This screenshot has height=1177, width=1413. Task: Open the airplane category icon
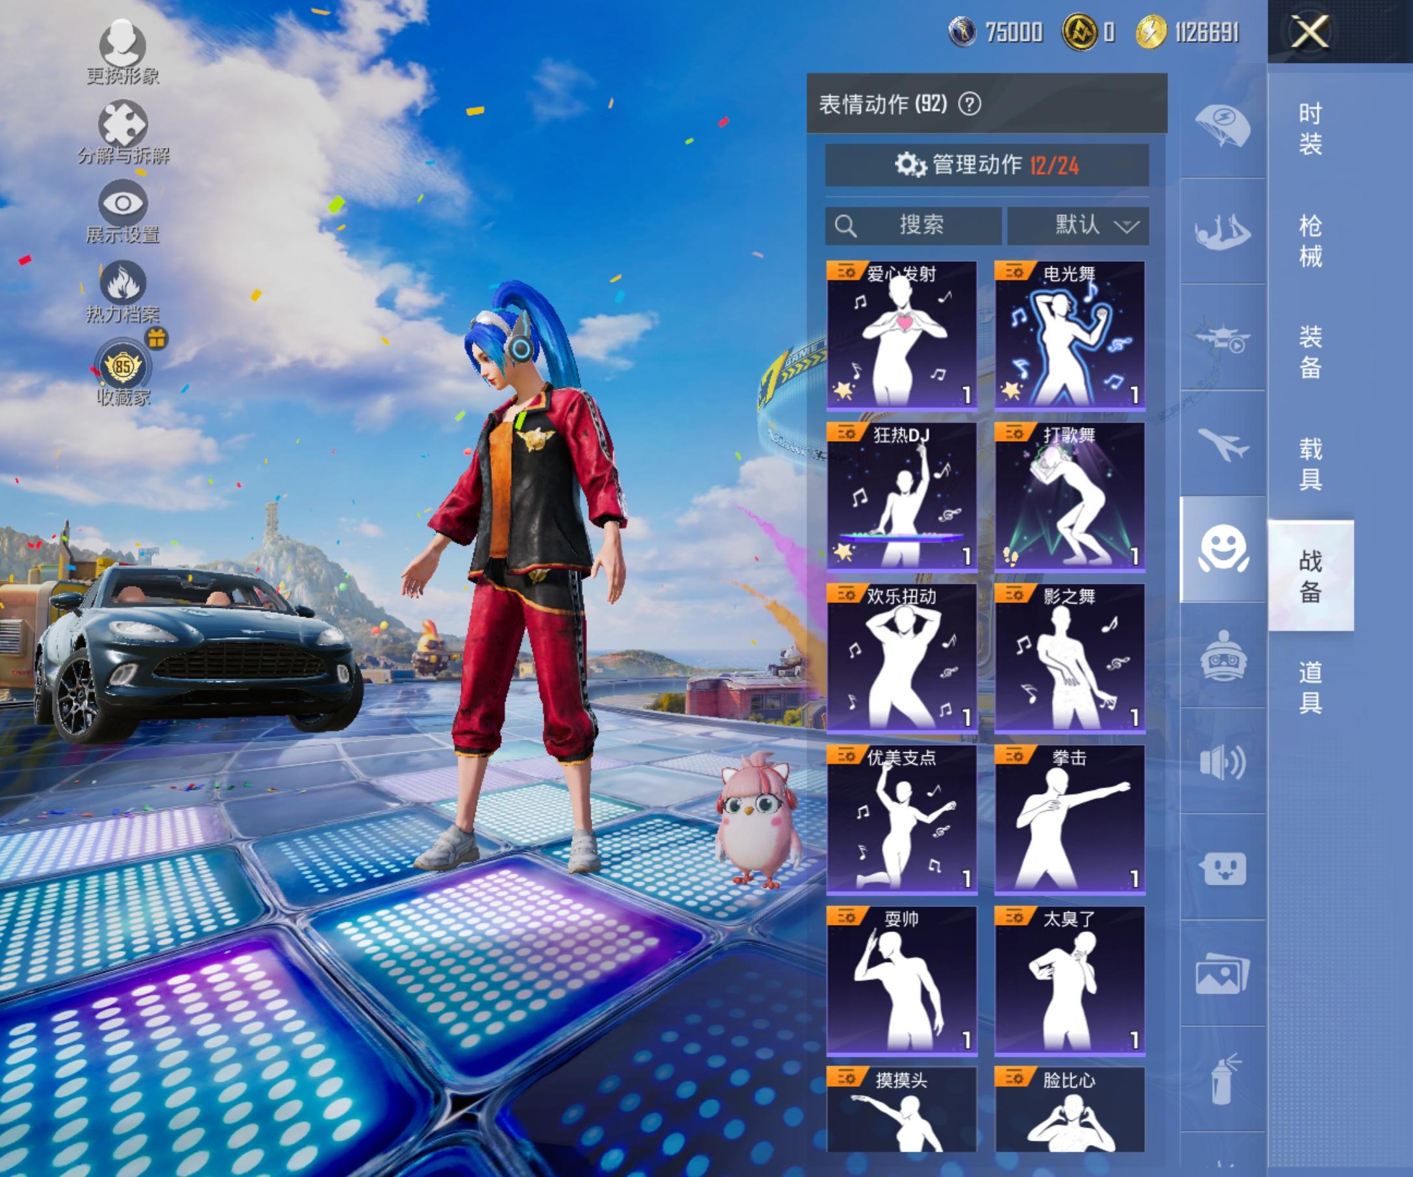[x=1223, y=444]
